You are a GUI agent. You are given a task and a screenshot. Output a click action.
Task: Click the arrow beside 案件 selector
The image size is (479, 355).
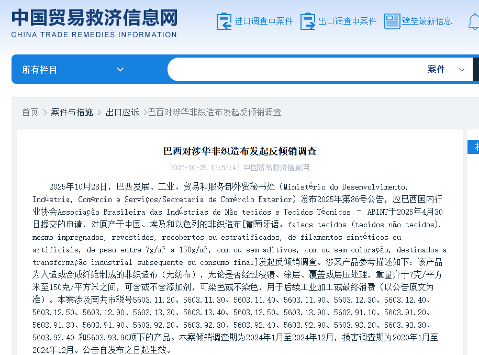pyautogui.click(x=462, y=70)
